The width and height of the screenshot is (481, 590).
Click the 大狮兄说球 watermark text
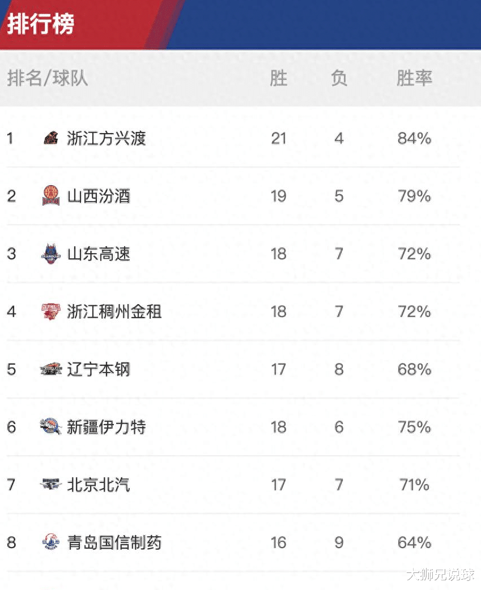point(440,575)
